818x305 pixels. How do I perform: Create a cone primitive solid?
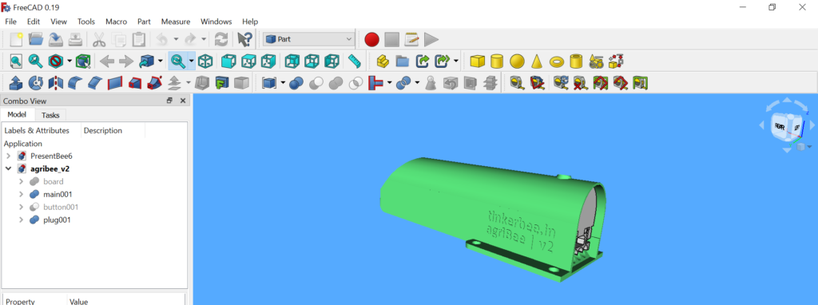click(x=537, y=61)
